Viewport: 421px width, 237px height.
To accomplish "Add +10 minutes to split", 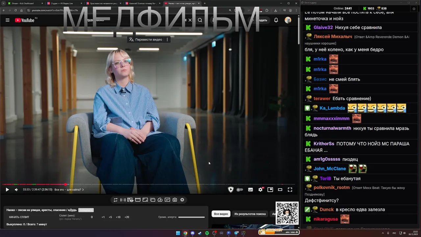I will (x=118, y=217).
